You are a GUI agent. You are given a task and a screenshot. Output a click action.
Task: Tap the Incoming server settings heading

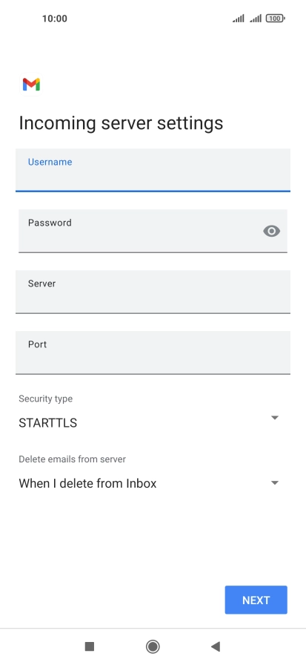121,123
